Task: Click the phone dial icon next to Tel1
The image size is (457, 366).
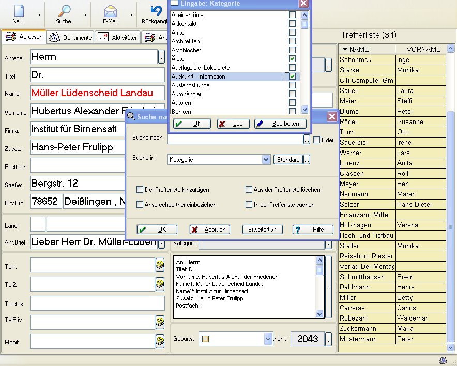Action: pyautogui.click(x=160, y=265)
